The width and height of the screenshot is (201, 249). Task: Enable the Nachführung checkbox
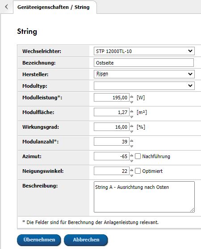tap(138, 156)
